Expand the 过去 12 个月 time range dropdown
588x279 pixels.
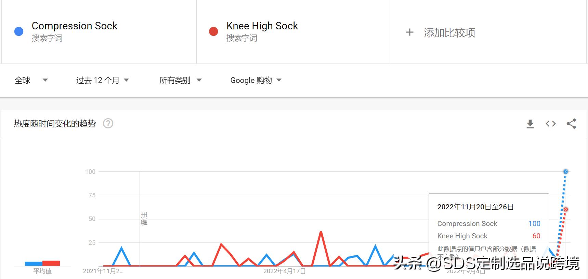tap(102, 80)
